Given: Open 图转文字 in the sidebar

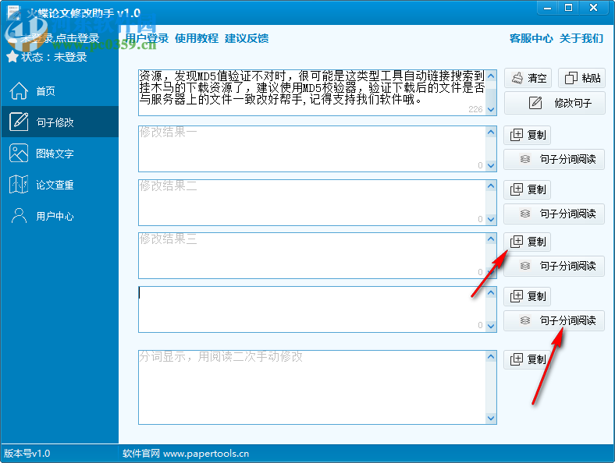Looking at the screenshot, I should [59, 153].
